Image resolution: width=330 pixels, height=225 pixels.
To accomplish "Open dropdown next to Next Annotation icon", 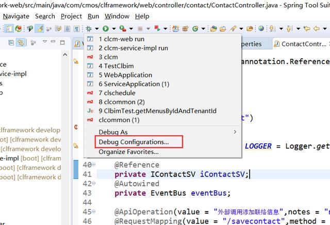I will (281, 28).
